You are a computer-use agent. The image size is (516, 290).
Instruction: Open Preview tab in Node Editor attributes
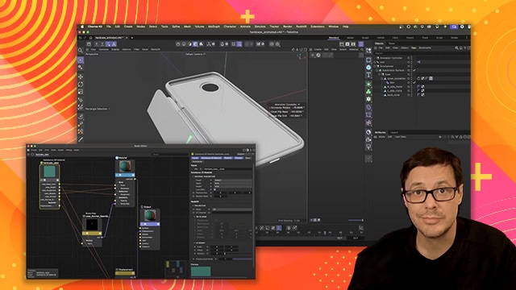pyautogui.click(x=239, y=158)
